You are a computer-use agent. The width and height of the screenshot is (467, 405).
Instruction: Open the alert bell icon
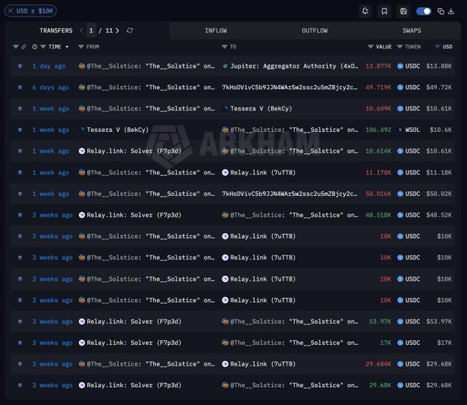(x=365, y=11)
